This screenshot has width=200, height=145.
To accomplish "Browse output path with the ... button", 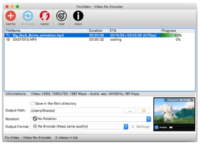I will 130,110.
